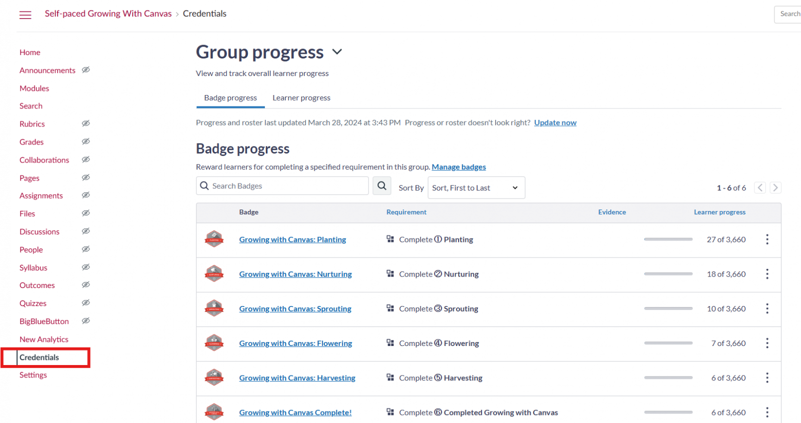Sort table by Learner progress column

click(x=719, y=212)
